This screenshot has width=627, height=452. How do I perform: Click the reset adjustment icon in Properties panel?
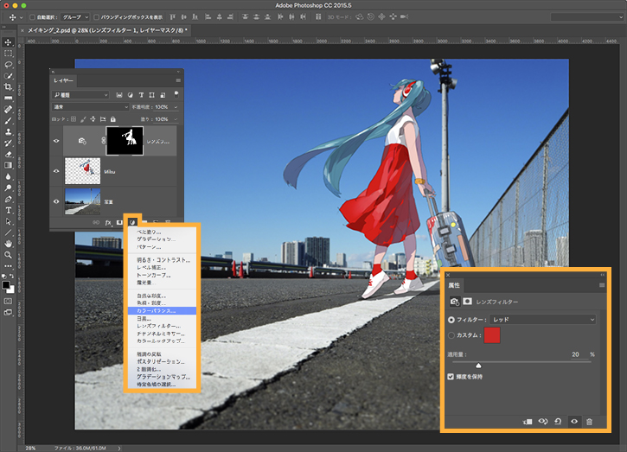(558, 420)
